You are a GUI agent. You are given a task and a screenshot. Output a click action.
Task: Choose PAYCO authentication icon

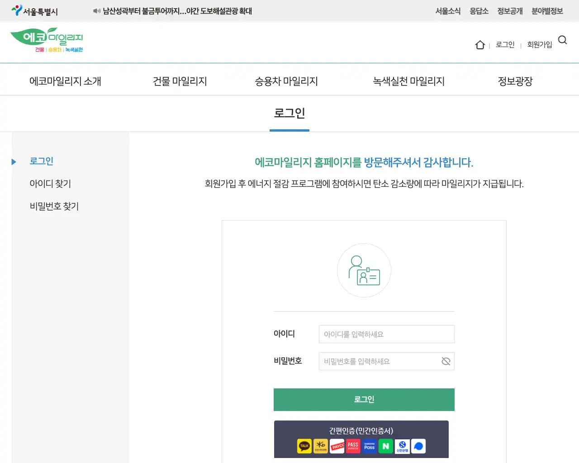(x=337, y=446)
